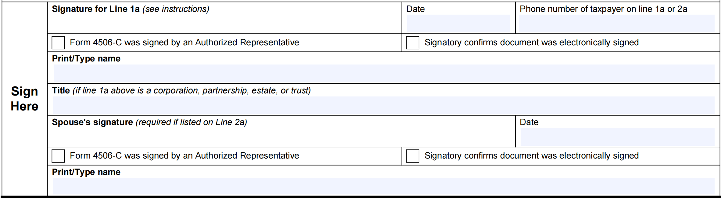Image resolution: width=721 pixels, height=199 pixels.
Task: Click '(required if listed on Line 2a)' text
Action: [x=191, y=122]
